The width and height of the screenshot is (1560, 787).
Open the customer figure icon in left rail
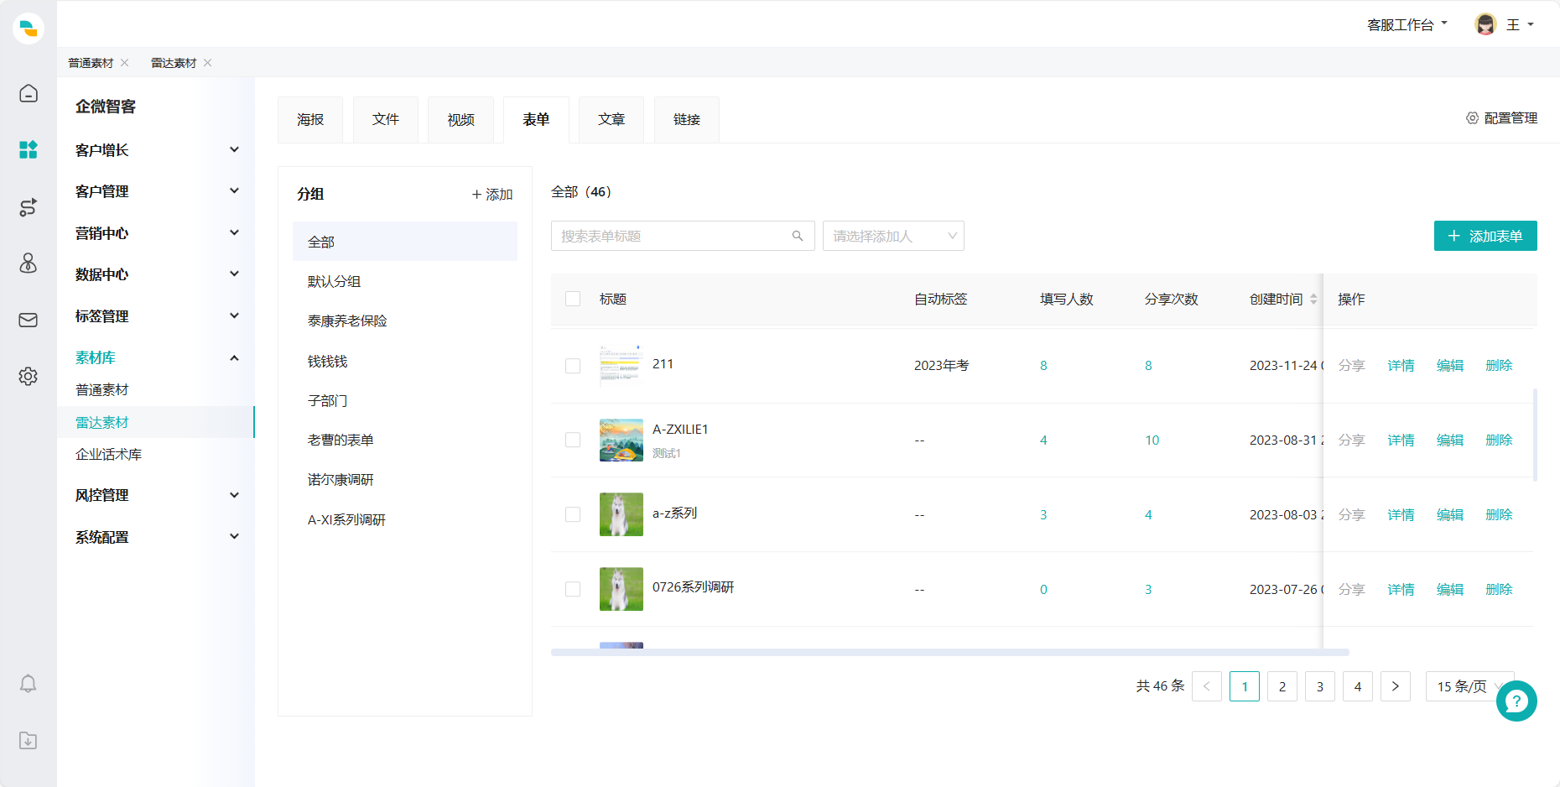(x=29, y=263)
